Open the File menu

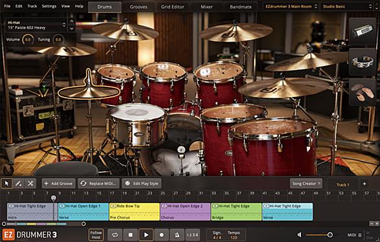[7, 6]
